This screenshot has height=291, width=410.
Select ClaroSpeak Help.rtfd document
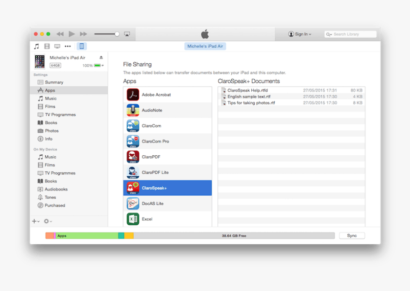291,90
